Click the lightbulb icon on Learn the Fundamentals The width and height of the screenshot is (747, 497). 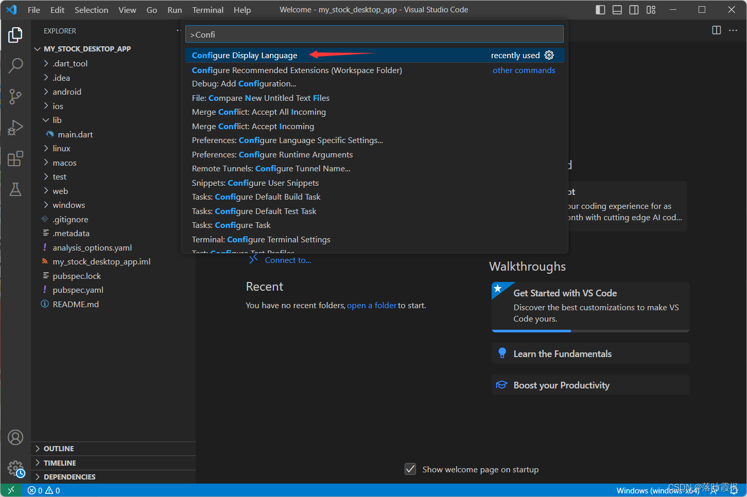click(x=502, y=353)
